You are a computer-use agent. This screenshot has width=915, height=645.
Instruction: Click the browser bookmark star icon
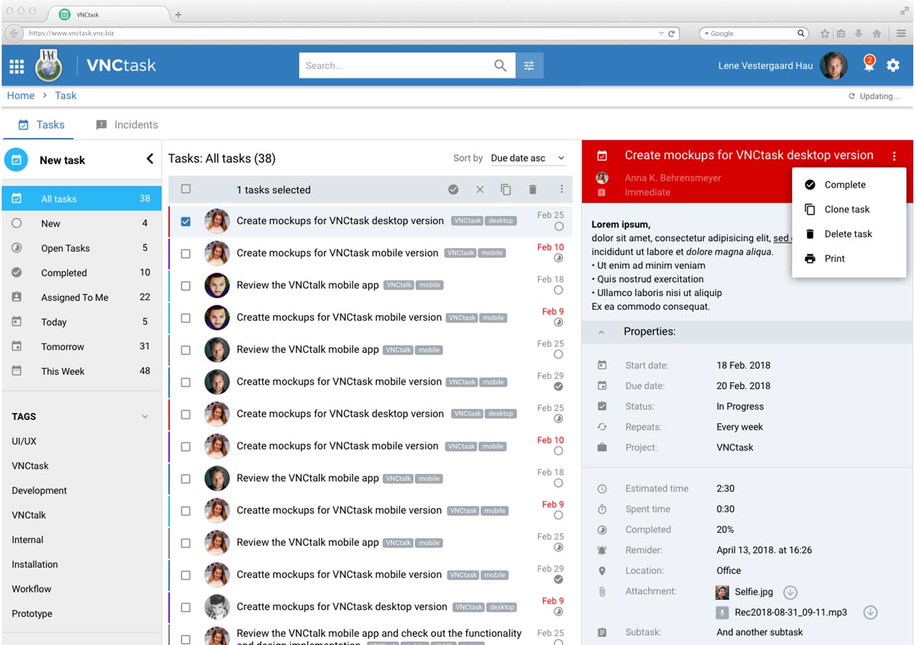[824, 34]
